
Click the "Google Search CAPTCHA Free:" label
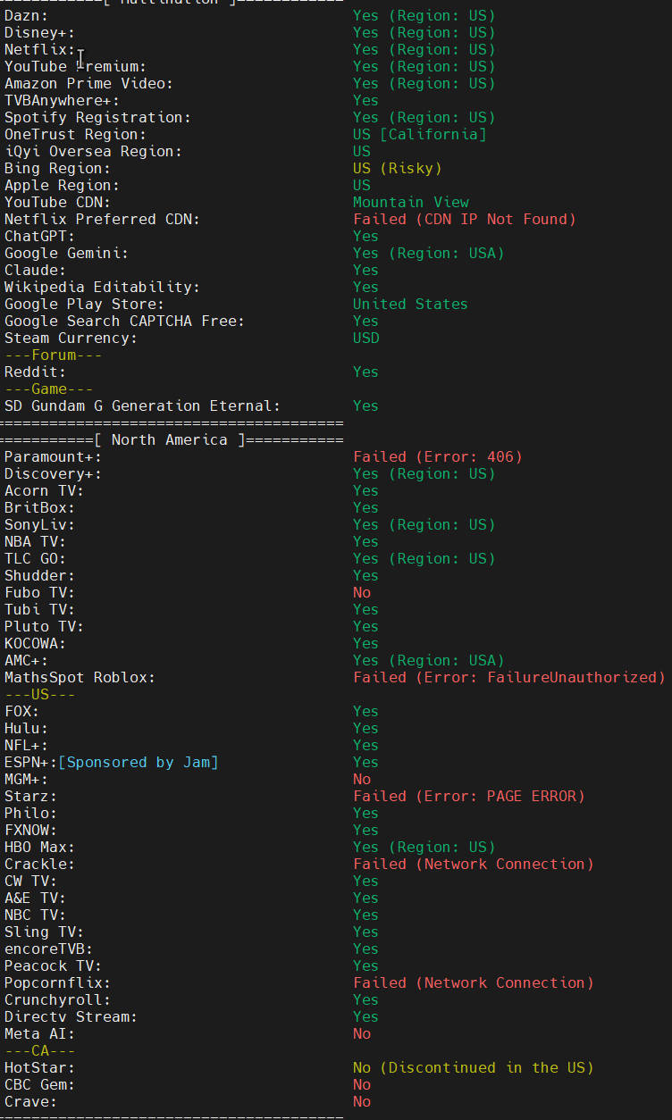[124, 321]
